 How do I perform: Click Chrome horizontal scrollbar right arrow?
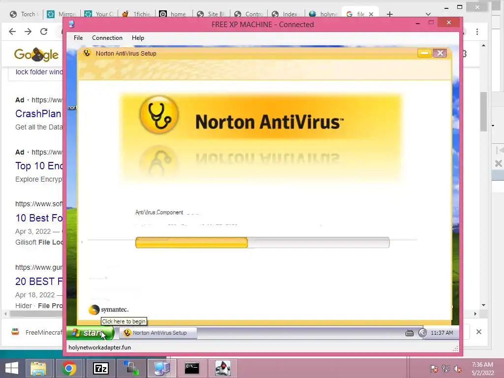[x=475, y=314]
